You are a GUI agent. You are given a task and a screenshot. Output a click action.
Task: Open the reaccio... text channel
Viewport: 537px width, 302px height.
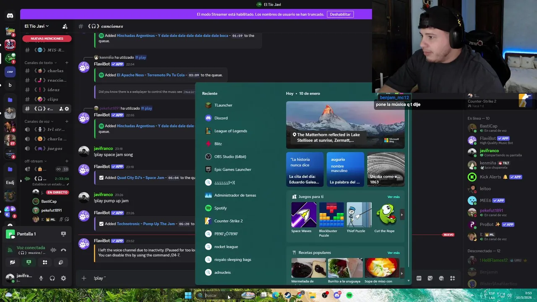coord(47,80)
